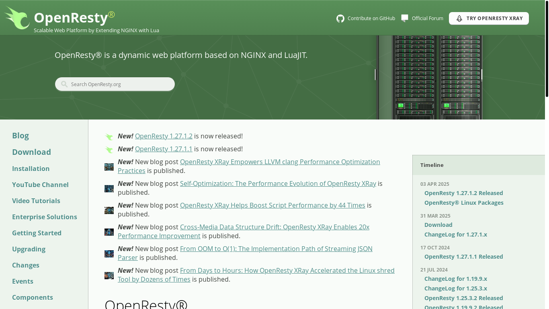Click the rocket icon in XRay button
Screen dimensions: 549x309
[x=459, y=19]
